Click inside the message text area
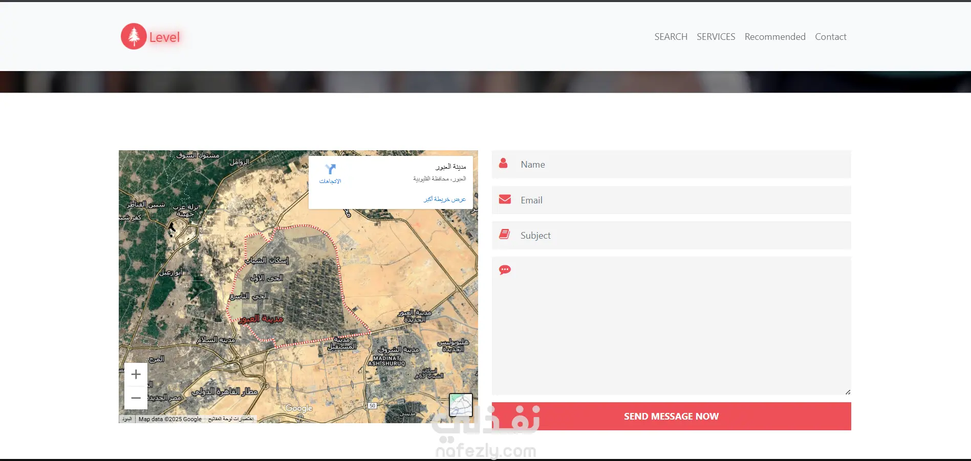The image size is (971, 461). tap(671, 326)
